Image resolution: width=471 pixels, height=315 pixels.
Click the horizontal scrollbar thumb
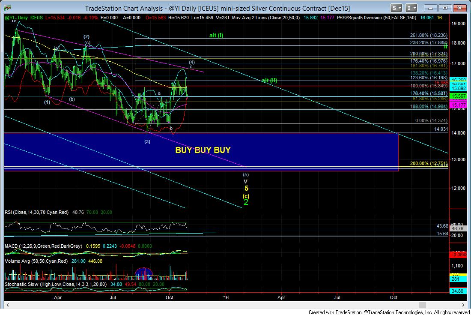coord(422,305)
